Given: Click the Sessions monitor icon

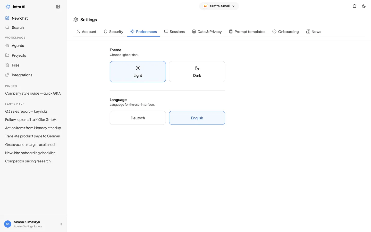Looking at the screenshot, I should pyautogui.click(x=166, y=31).
